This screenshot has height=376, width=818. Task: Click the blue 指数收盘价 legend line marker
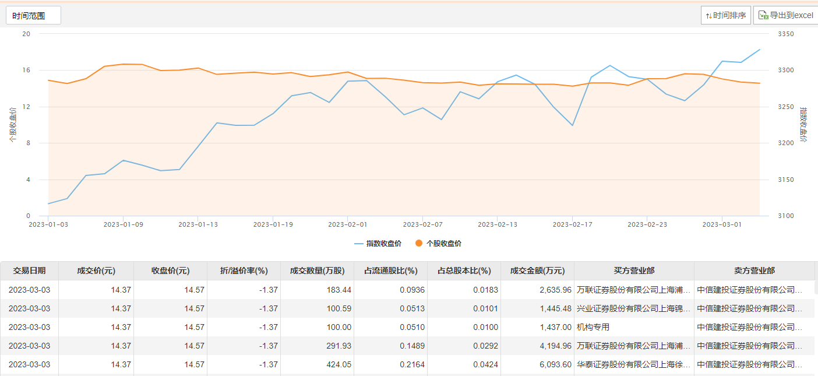coord(359,244)
